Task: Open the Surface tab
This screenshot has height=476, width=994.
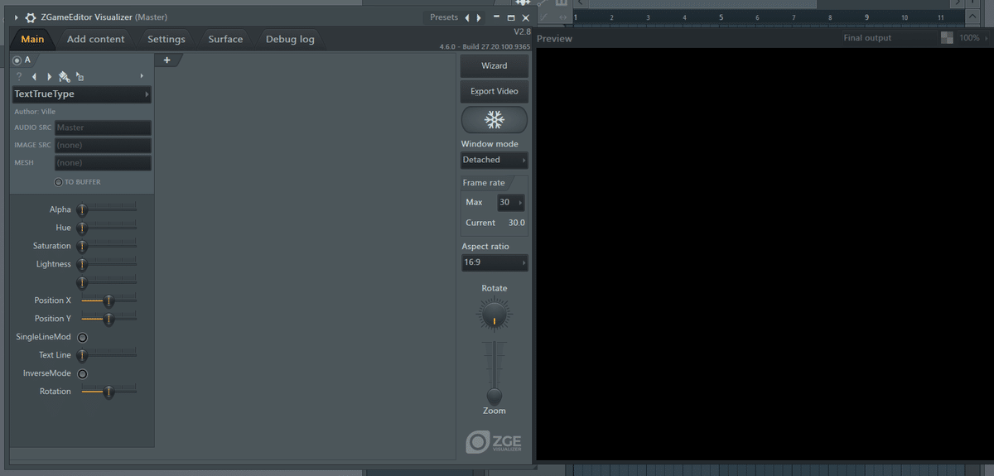Action: point(225,39)
